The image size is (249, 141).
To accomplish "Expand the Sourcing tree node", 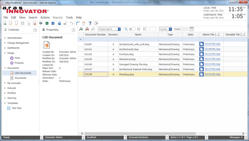I will click(5, 98).
